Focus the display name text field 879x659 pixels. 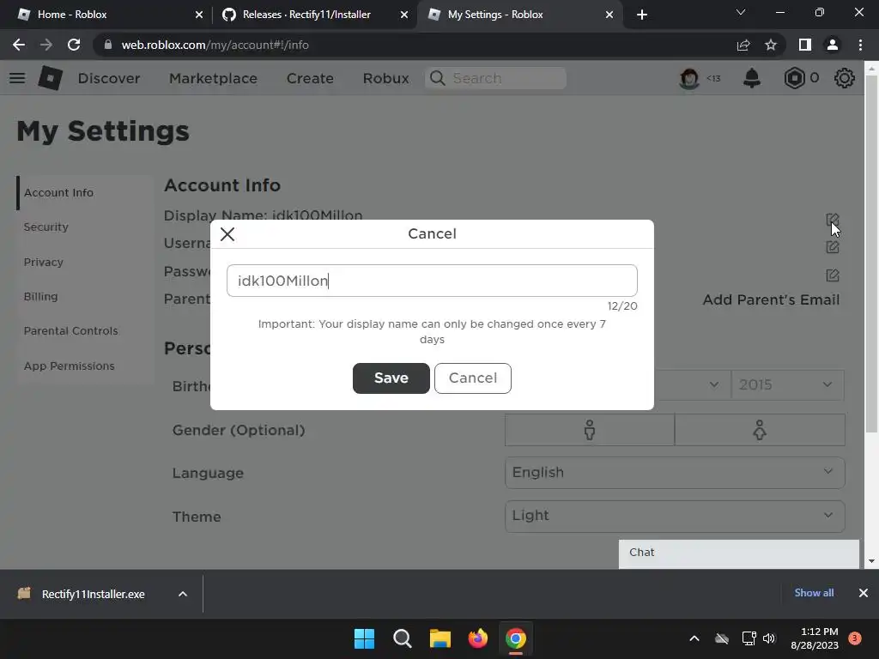click(x=433, y=281)
